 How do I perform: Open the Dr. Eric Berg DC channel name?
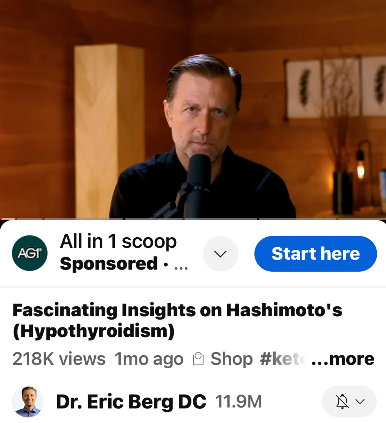pos(131,402)
